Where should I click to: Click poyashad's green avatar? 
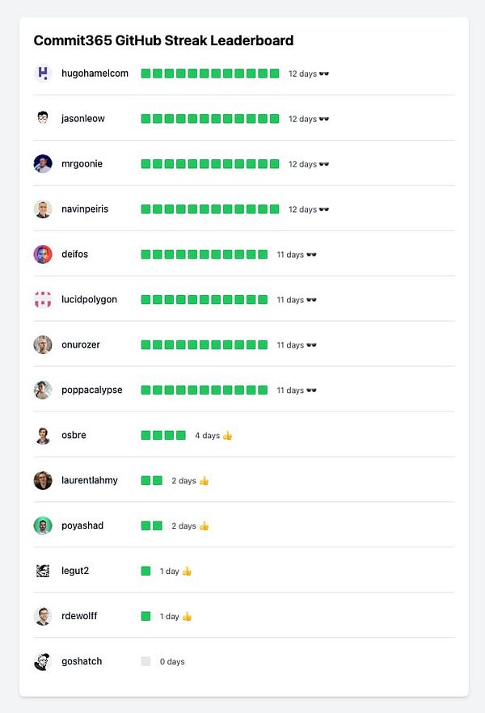(43, 525)
